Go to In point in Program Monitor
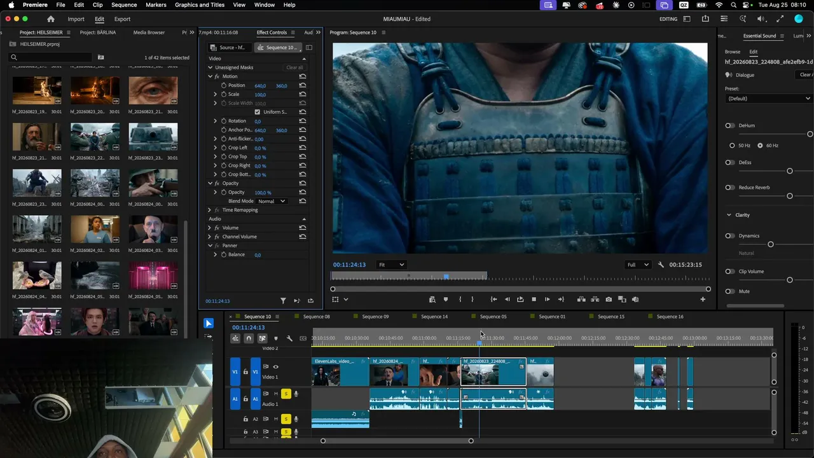Image resolution: width=814 pixels, height=458 pixels. pyautogui.click(x=493, y=300)
